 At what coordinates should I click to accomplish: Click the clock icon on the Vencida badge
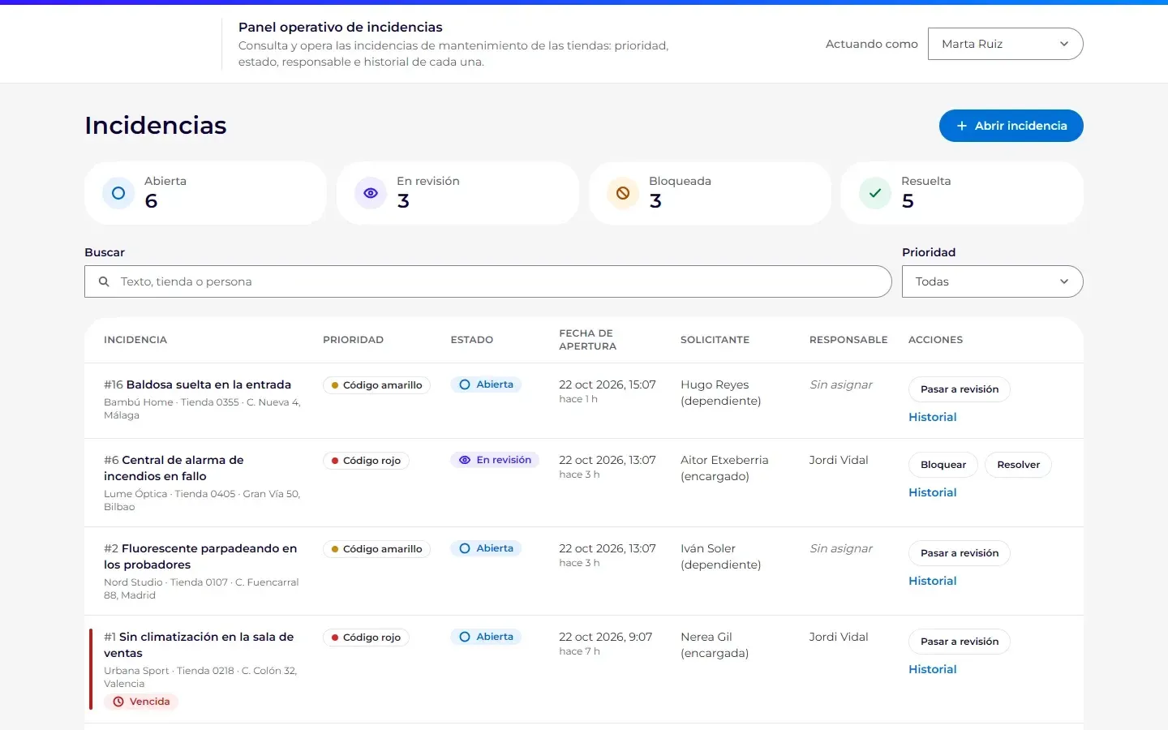click(118, 702)
